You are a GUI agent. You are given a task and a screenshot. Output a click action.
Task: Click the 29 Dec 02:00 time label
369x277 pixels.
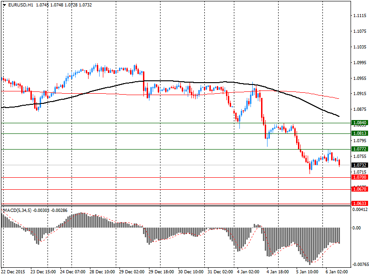131,272
